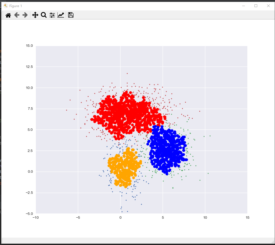Click the Back navigation arrow
Screen dimensions: 275x245
(16, 15)
